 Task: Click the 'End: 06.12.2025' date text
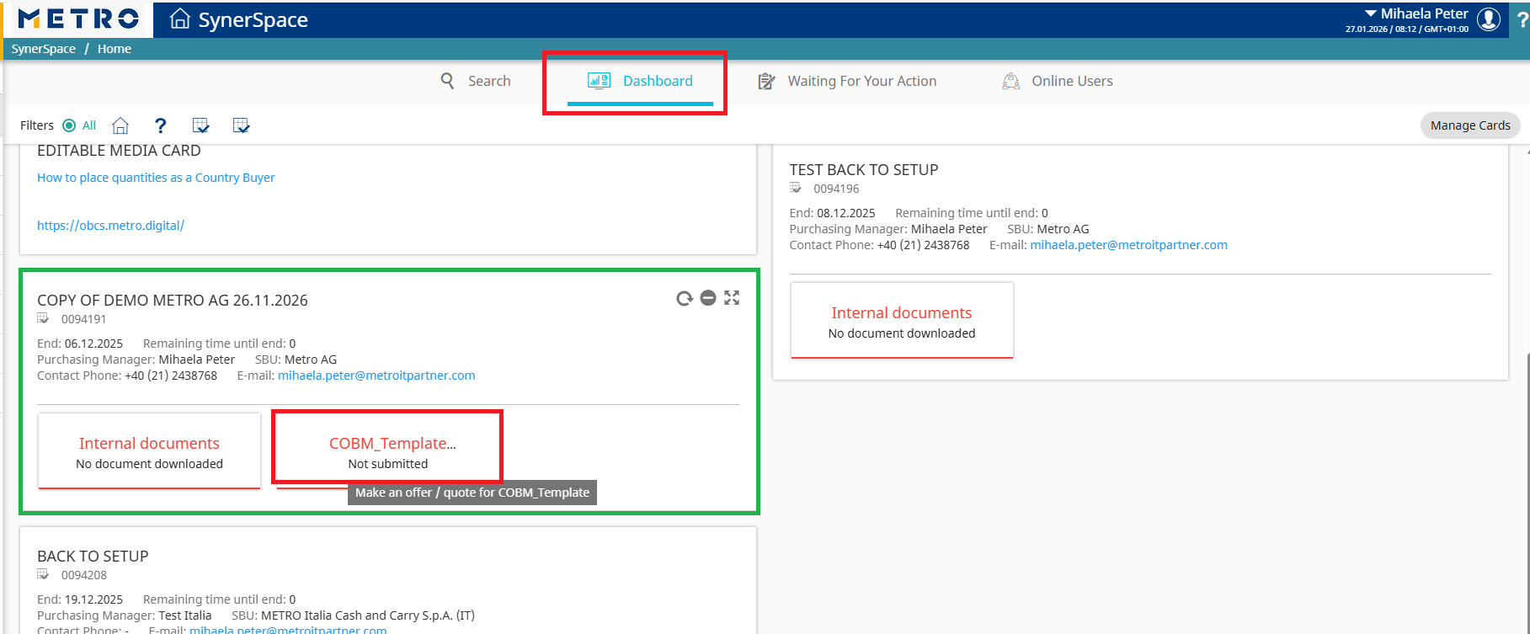click(x=80, y=344)
